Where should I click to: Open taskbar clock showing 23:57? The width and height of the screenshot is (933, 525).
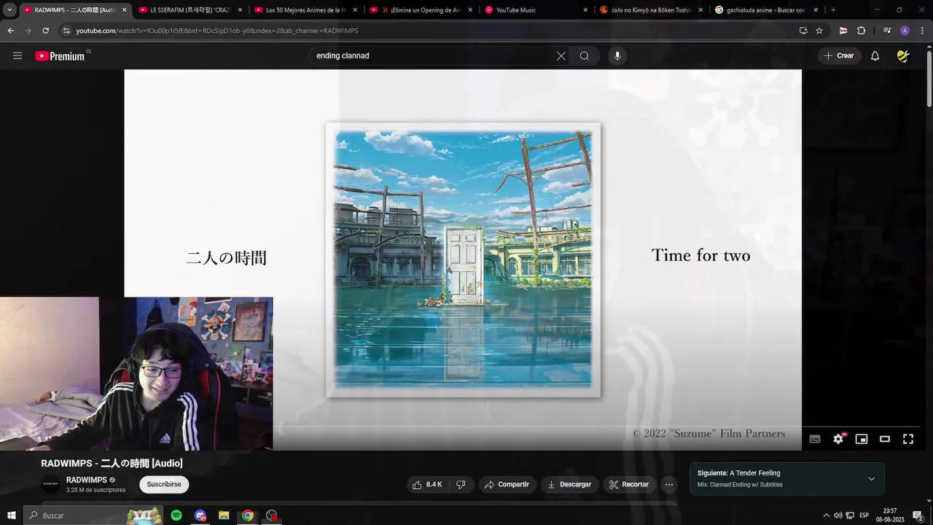tap(890, 516)
